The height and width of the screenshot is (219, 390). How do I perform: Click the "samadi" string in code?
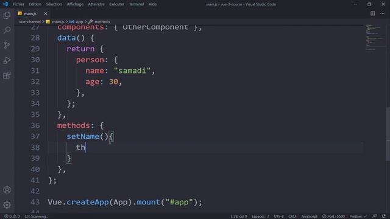(x=132, y=71)
